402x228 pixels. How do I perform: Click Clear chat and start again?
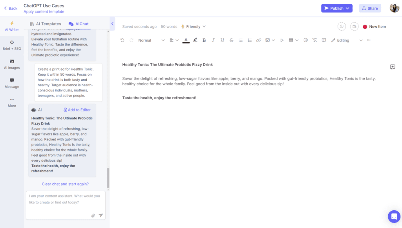tap(65, 184)
